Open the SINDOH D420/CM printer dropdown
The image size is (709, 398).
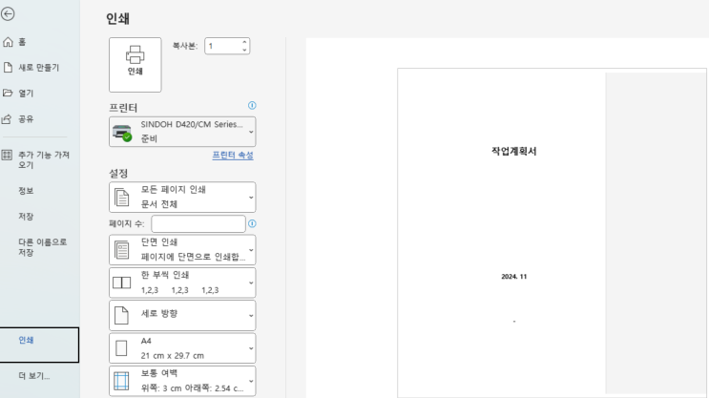click(182, 132)
